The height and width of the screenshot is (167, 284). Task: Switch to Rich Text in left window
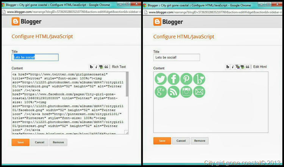point(119,67)
